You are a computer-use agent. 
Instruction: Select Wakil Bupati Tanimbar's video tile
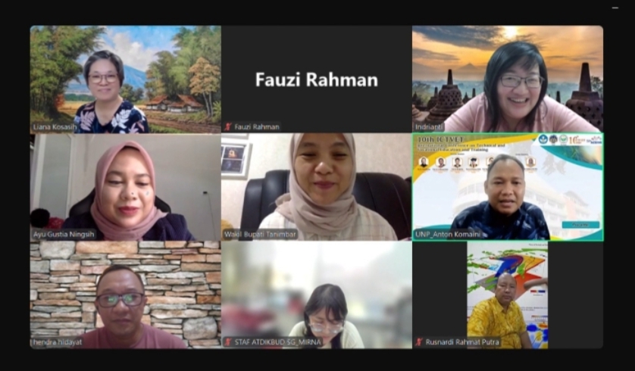click(x=317, y=187)
